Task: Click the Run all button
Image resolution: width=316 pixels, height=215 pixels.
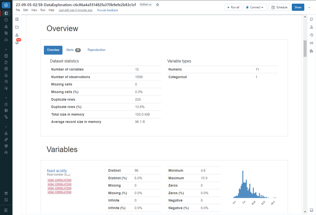Action: tap(233, 7)
